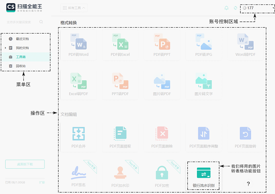Open the Word转PDF conversion tool
The height and width of the screenshot is (194, 275).
245,45
